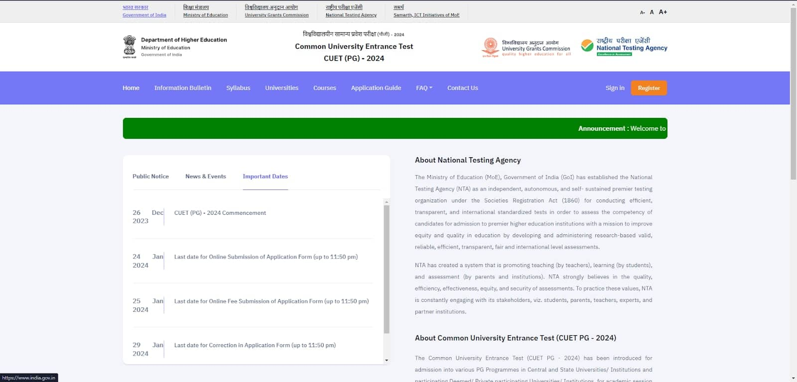Click the '26 Dec 2023' date label
Screen dimensions: 797x382
[x=148, y=216]
